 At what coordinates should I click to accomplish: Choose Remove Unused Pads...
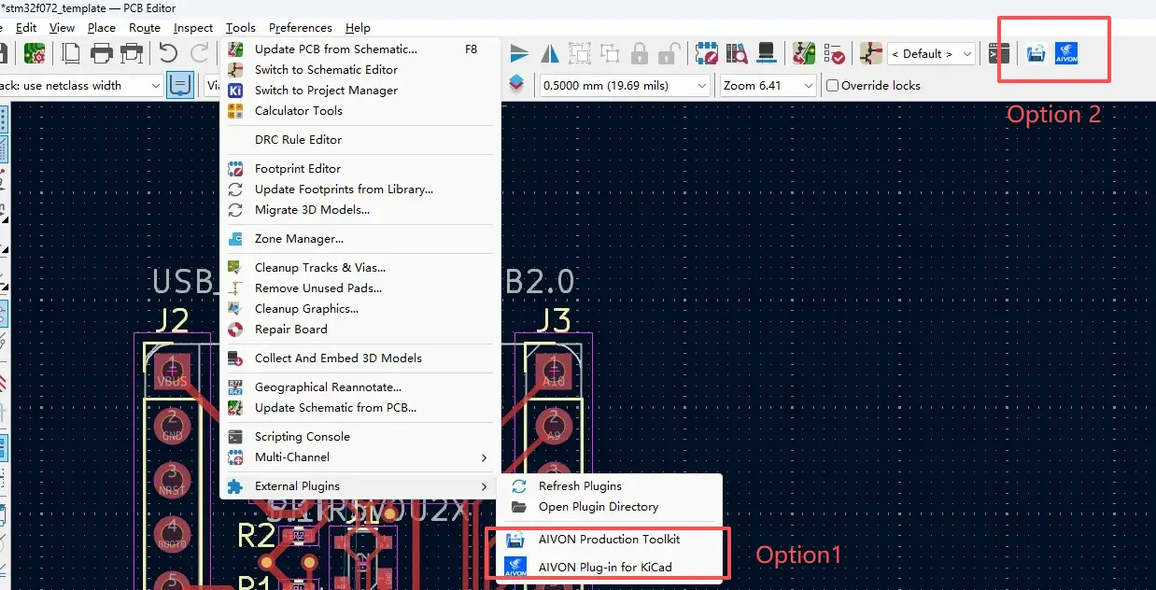pos(361,288)
